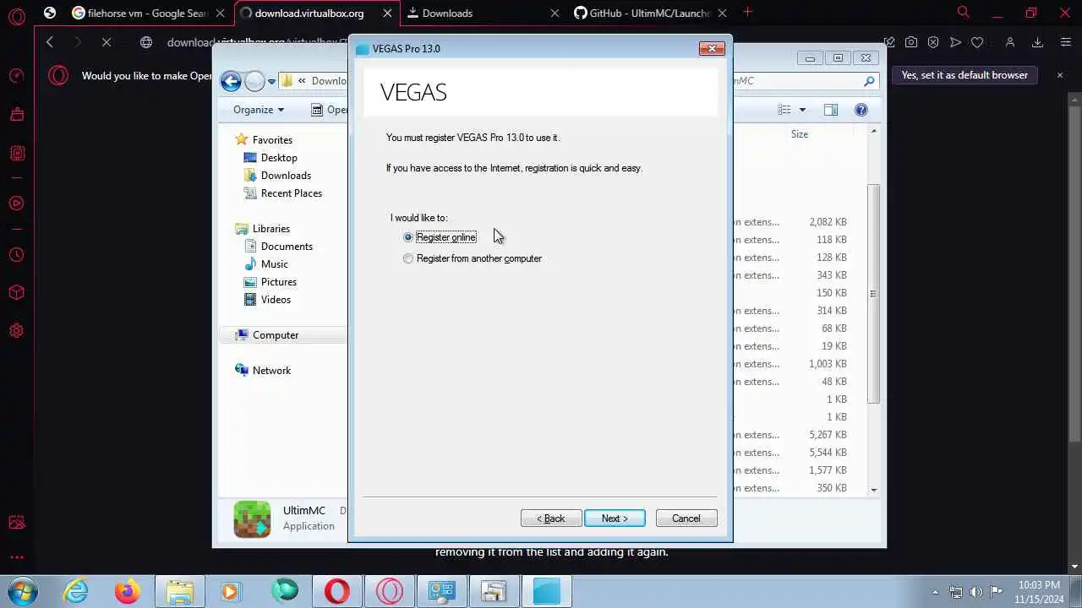1082x608 pixels.
Task: Launch Firefox from the taskbar
Action: [x=128, y=591]
